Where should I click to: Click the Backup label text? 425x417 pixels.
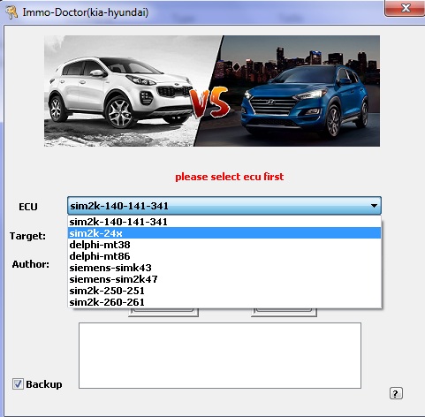tap(44, 384)
